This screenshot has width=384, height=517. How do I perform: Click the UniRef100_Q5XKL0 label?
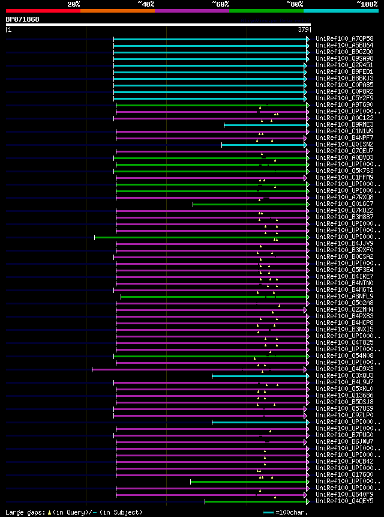point(344,389)
